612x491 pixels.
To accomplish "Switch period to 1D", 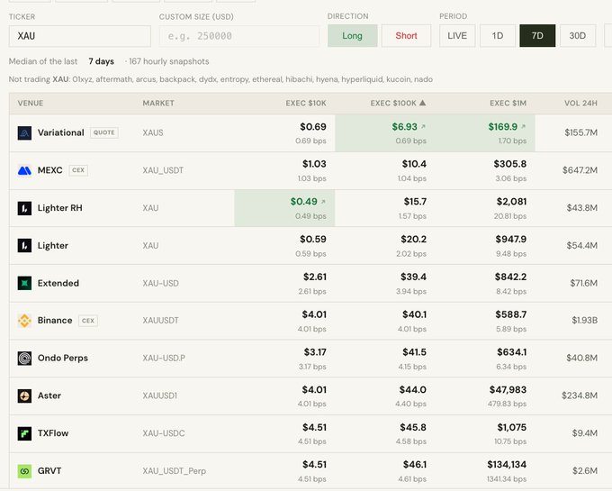I will click(498, 35).
